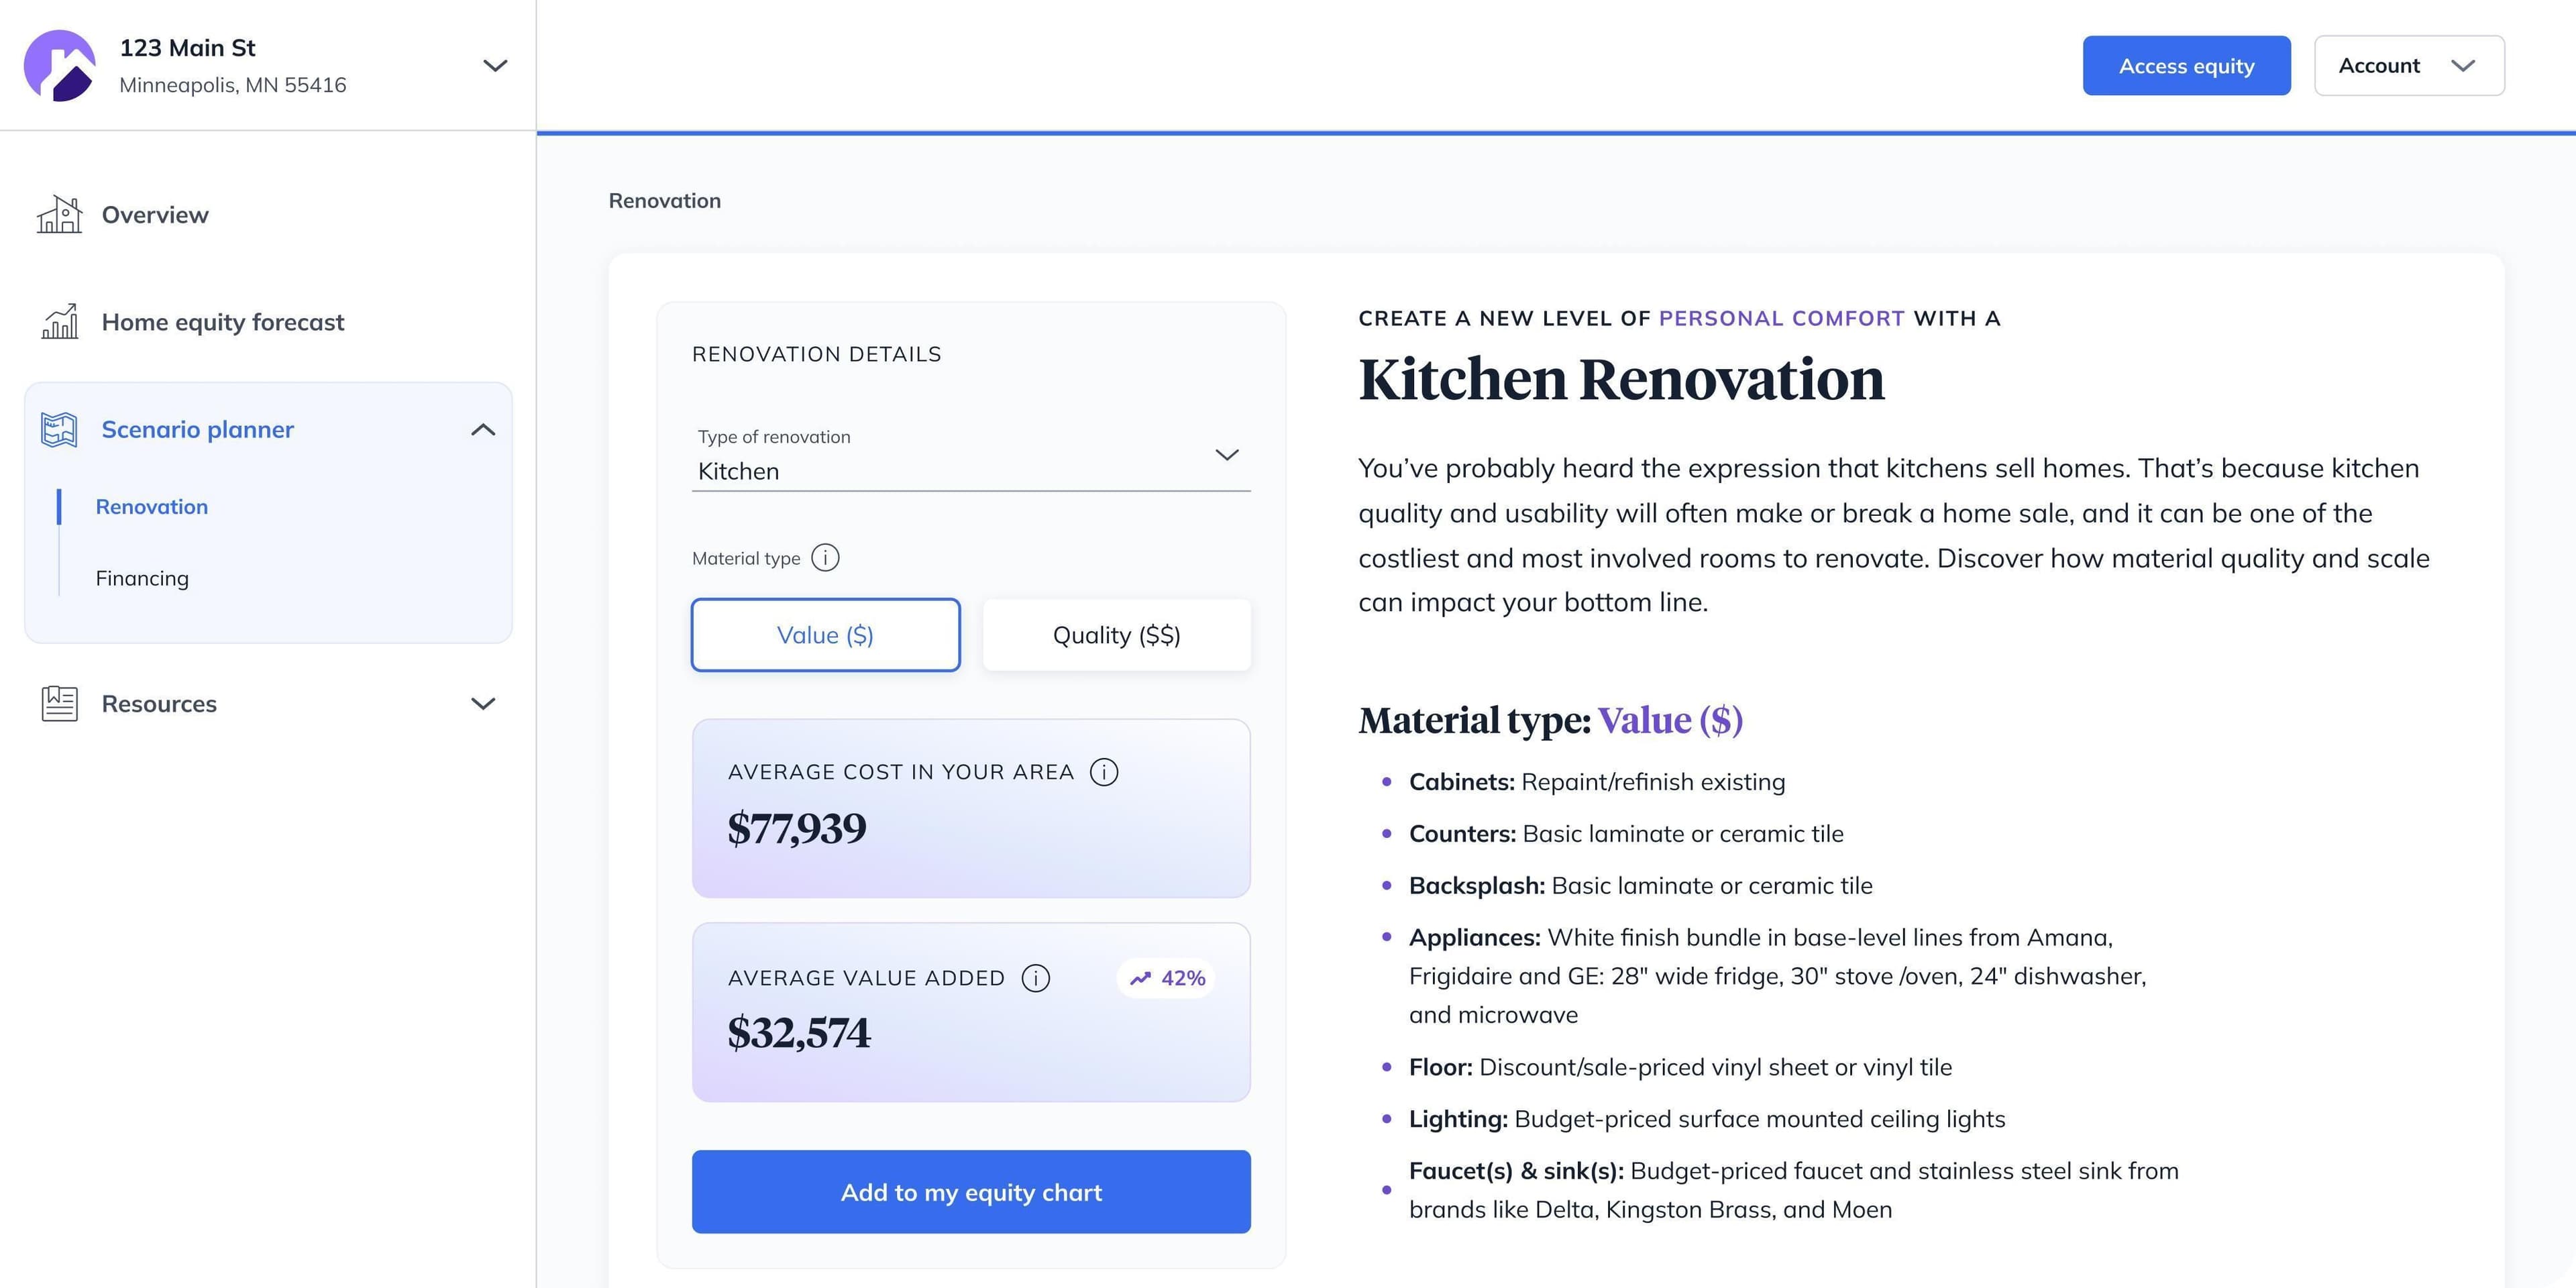Click the info icon beside Average cost
Viewport: 2576px width, 1288px height.
point(1104,771)
